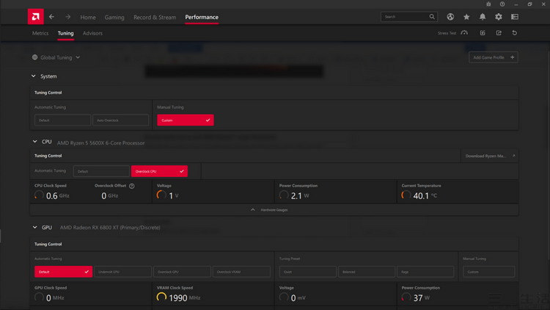
Task: Switch to the Metrics sub-tab
Action: (x=40, y=33)
